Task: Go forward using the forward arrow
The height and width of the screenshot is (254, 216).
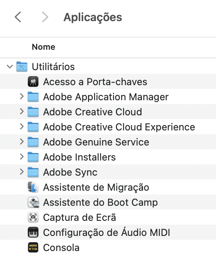Action: pyautogui.click(x=45, y=17)
